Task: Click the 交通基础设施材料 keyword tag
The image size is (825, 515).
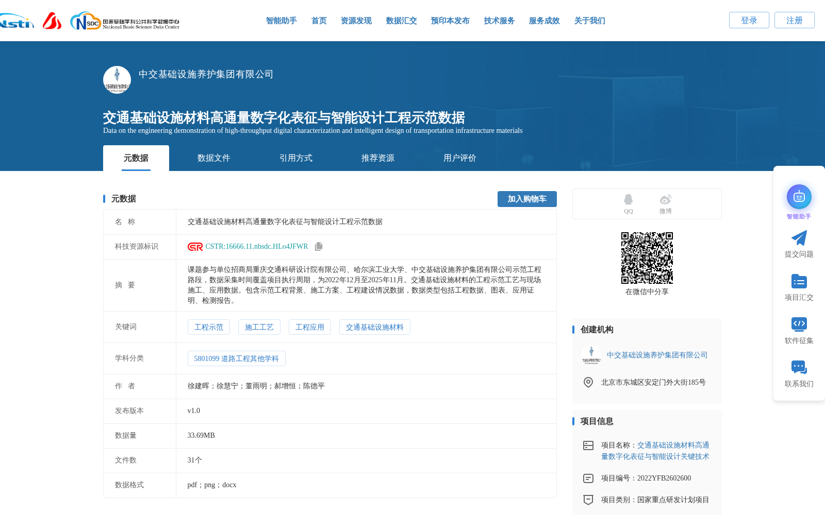Action: pos(375,327)
